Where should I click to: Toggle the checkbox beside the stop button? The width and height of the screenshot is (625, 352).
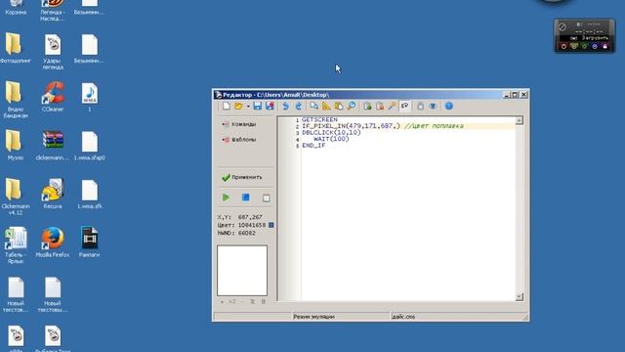click(x=267, y=198)
